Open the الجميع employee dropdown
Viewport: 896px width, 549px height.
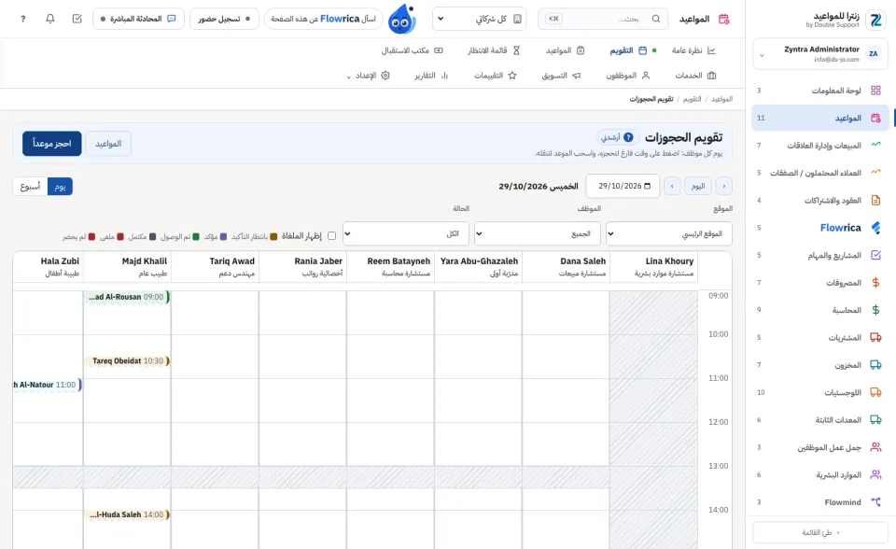(538, 233)
